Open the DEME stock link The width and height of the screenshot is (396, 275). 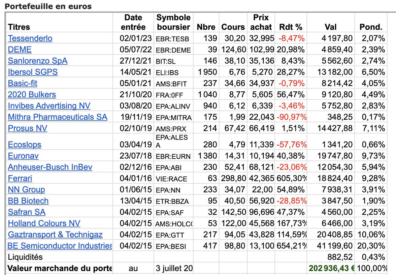point(20,49)
